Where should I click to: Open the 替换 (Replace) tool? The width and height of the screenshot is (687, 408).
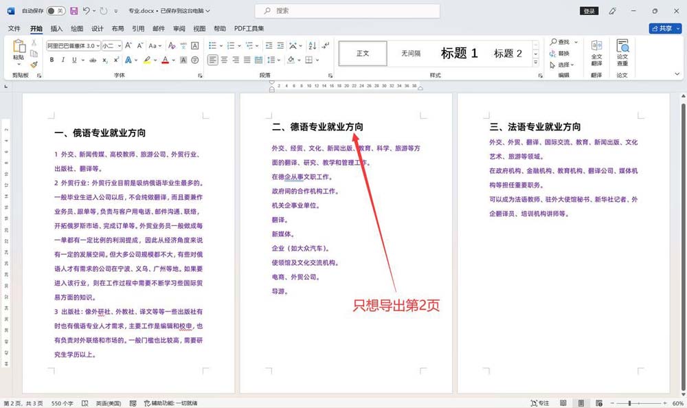pos(565,53)
